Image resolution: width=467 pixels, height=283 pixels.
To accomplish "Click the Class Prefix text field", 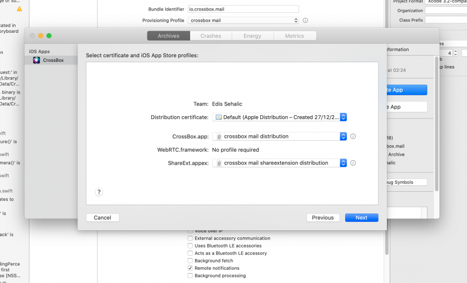I will coord(446,20).
